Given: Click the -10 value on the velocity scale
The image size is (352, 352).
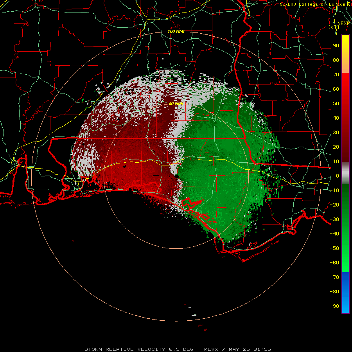Looking at the screenshot, I should (334, 190).
